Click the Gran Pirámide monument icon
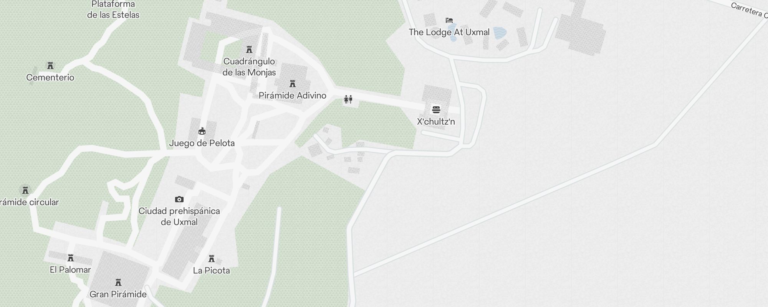This screenshot has height=307, width=768. coord(118,283)
